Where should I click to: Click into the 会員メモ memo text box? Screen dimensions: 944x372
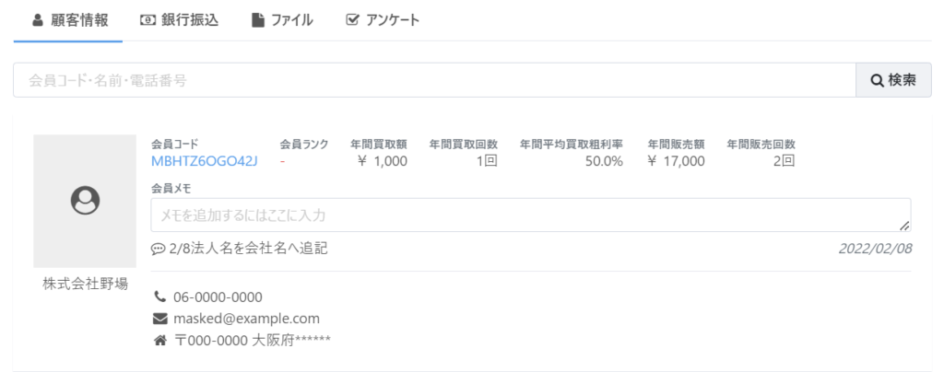(530, 215)
